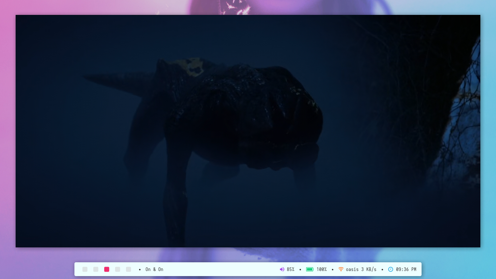The height and width of the screenshot is (279, 496).
Task: Click the 'oasis 3 KB/s' network text
Action: (361, 269)
